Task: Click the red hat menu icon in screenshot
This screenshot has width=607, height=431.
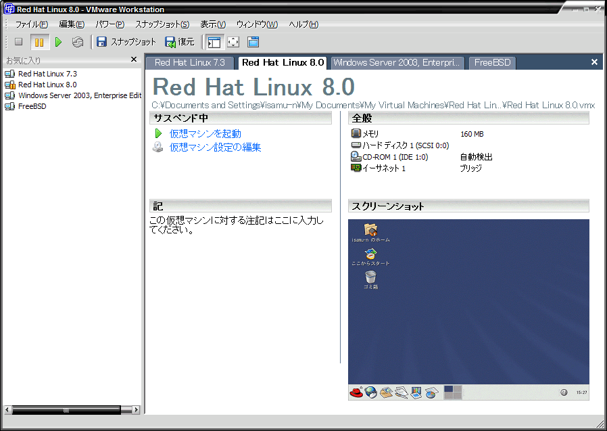Action: click(356, 392)
